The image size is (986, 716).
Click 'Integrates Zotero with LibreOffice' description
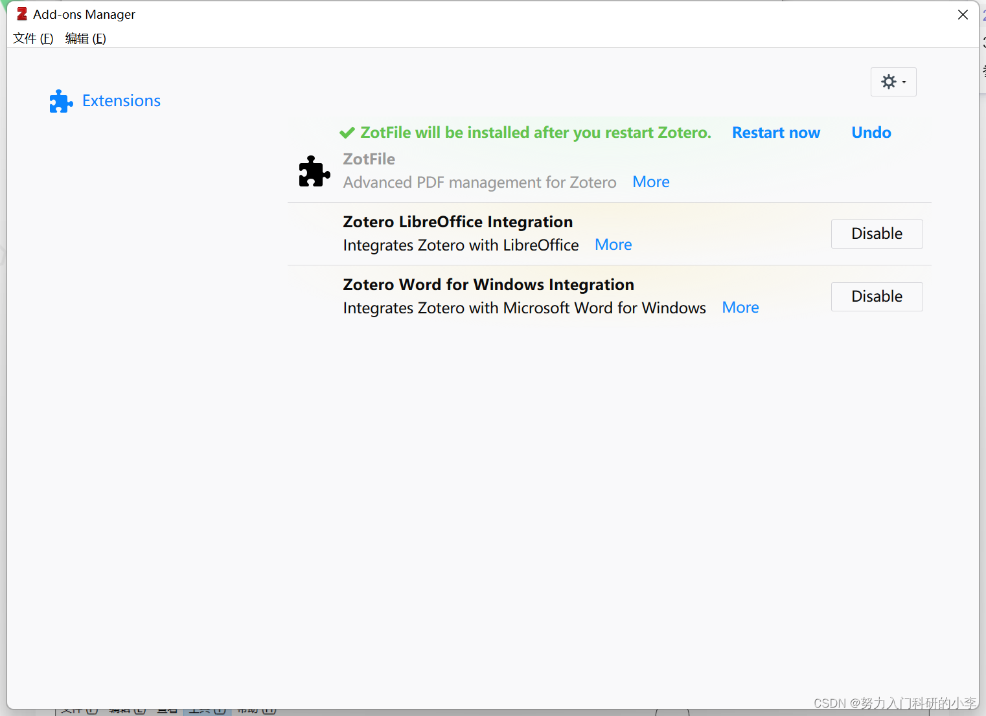point(461,245)
